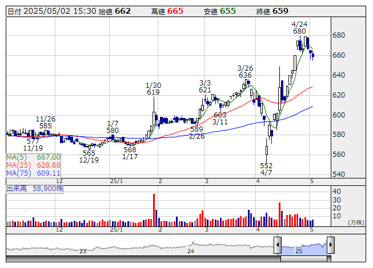Click the 589 2/26 low annotation
The width and height of the screenshot is (373, 268).
click(x=196, y=133)
